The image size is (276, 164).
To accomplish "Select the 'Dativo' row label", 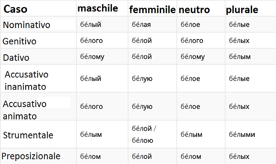I will click(16, 58).
